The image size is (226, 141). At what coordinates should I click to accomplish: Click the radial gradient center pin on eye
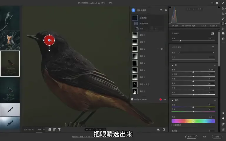(49, 40)
